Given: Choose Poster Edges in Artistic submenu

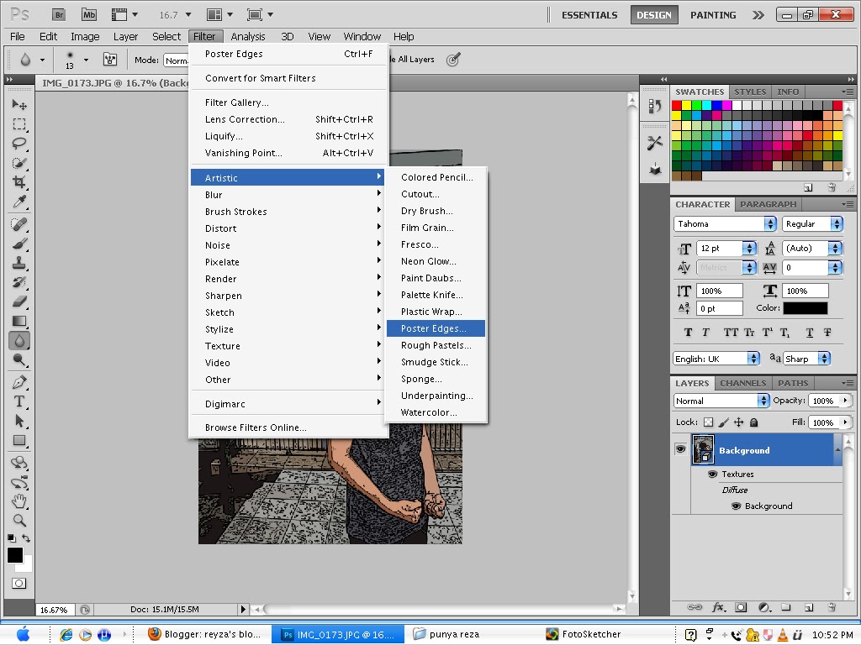Looking at the screenshot, I should [436, 328].
